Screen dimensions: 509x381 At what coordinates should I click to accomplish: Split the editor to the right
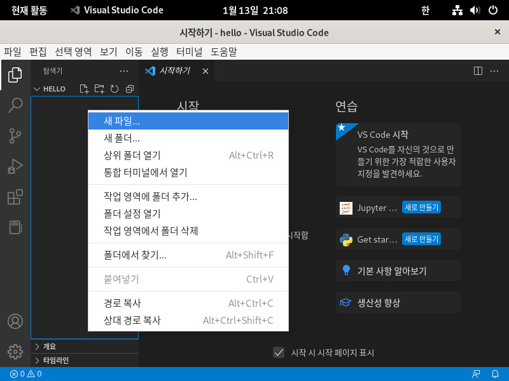(x=478, y=71)
